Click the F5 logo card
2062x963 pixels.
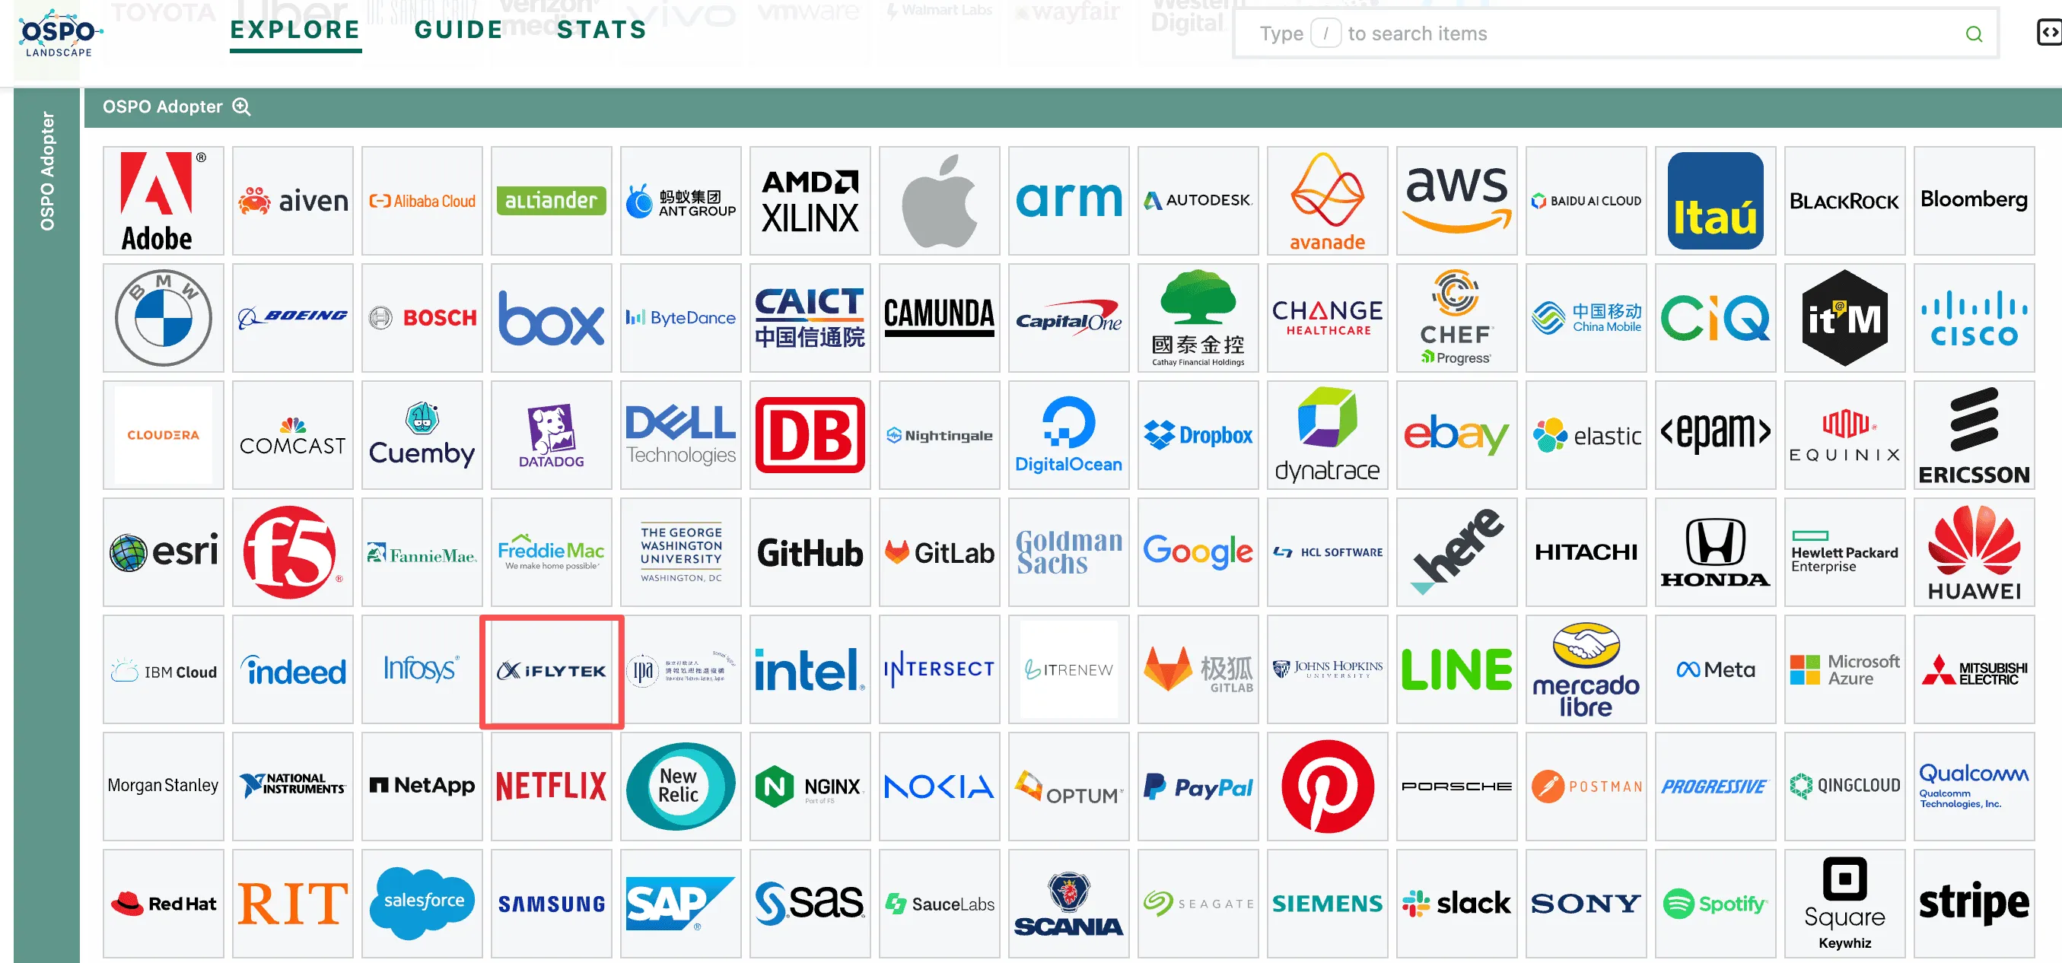(292, 552)
